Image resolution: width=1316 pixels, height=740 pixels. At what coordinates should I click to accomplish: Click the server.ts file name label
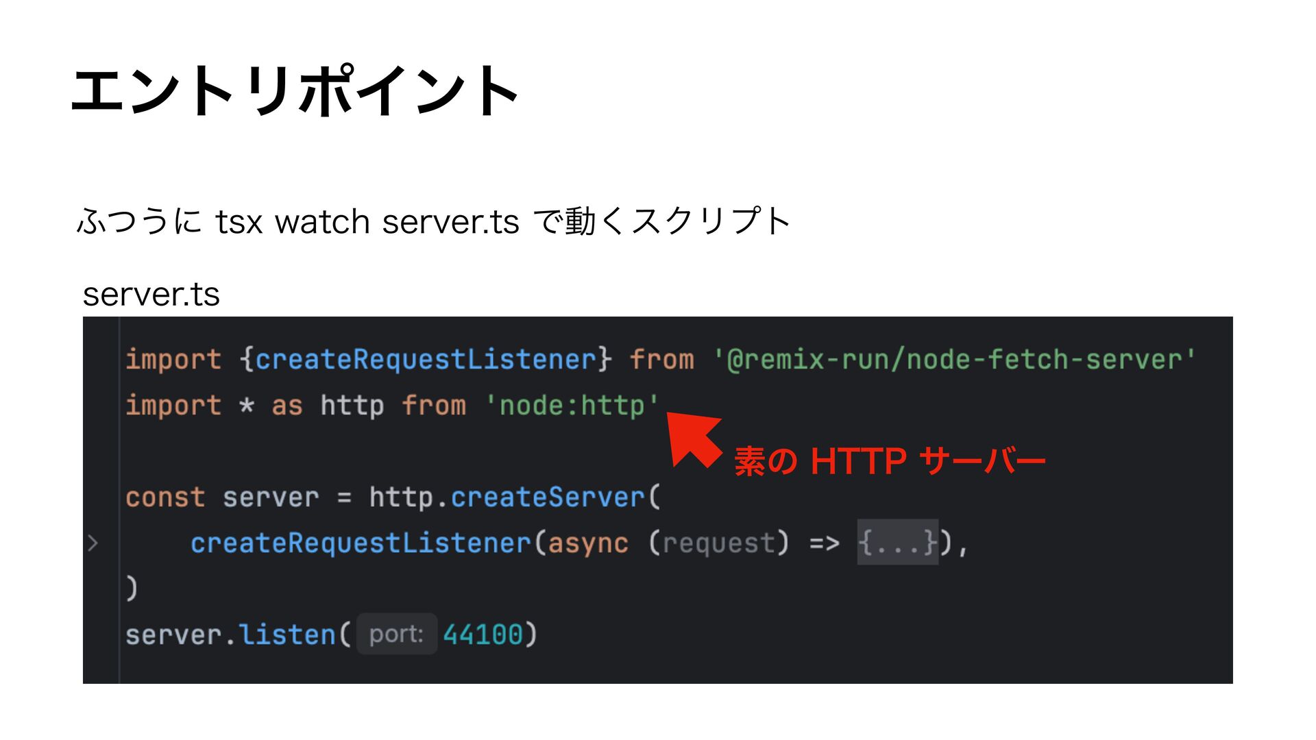click(x=151, y=295)
